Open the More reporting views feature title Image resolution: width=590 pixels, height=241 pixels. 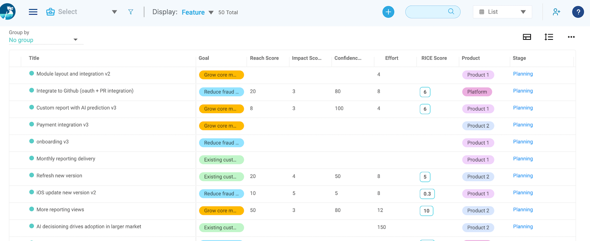coord(60,210)
